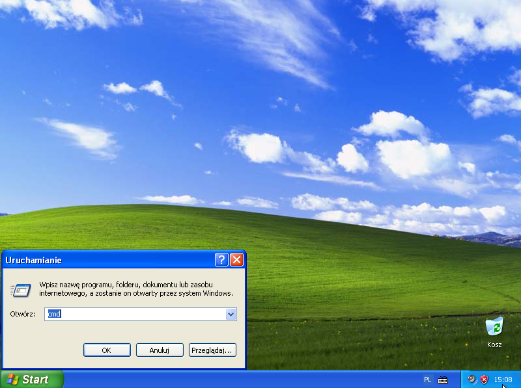Click the keyboard icon on the language bar
521x388 pixels.
coord(443,380)
